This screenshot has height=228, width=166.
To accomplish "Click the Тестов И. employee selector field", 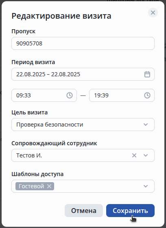I will (83, 155).
